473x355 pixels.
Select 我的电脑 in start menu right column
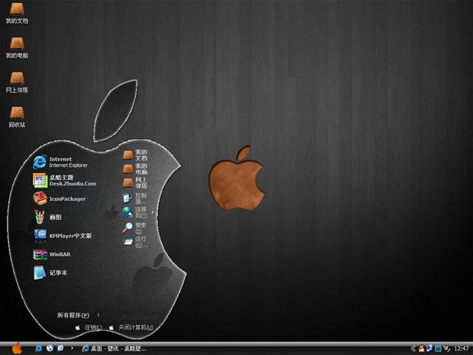click(x=135, y=169)
